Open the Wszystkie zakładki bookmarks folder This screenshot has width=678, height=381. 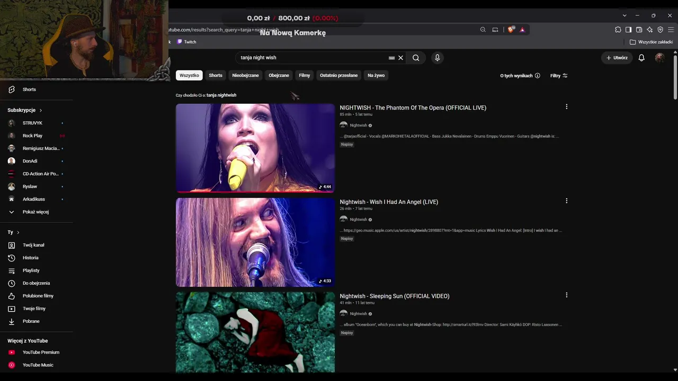pos(652,42)
